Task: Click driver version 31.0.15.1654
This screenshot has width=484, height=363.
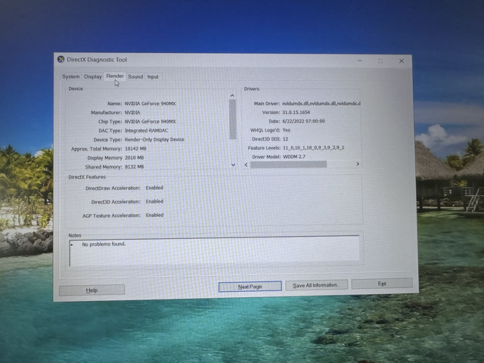Action: click(296, 113)
